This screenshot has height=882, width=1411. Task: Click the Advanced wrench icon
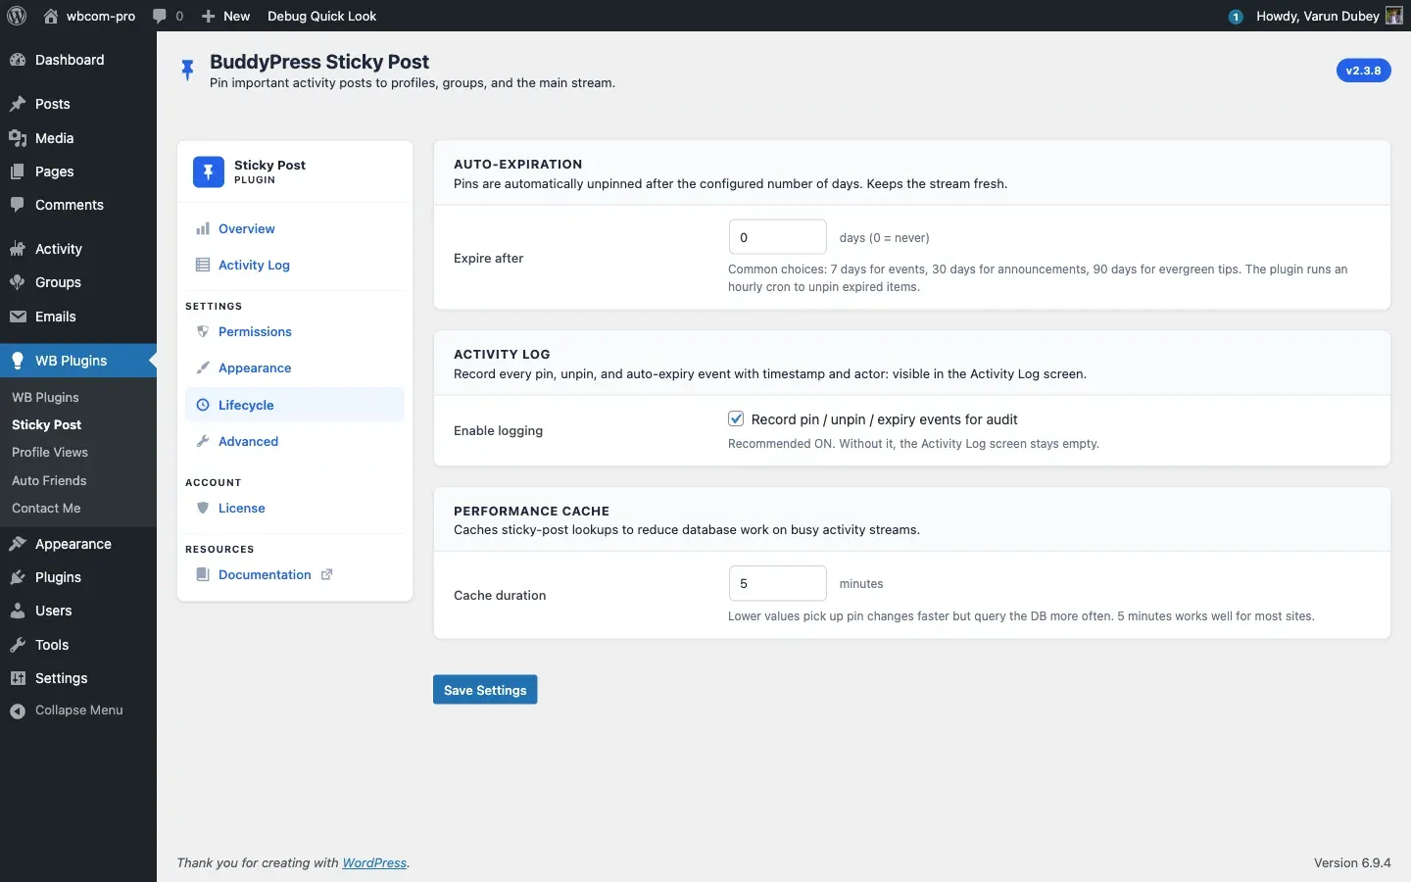pos(203,441)
